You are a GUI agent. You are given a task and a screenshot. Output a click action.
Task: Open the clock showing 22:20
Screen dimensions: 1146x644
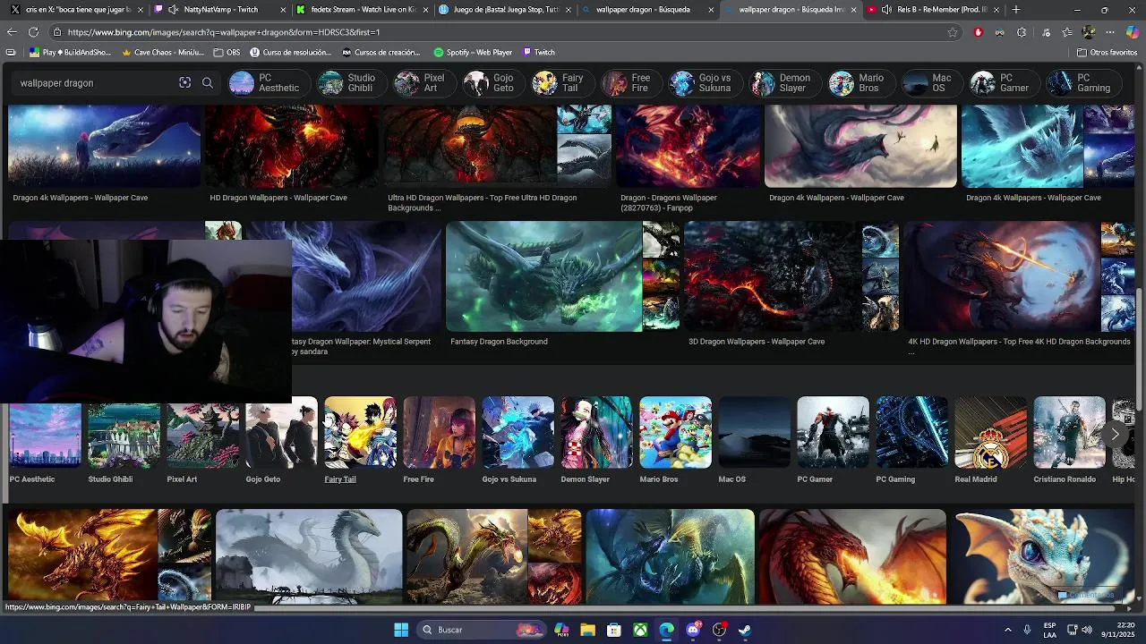click(1119, 630)
